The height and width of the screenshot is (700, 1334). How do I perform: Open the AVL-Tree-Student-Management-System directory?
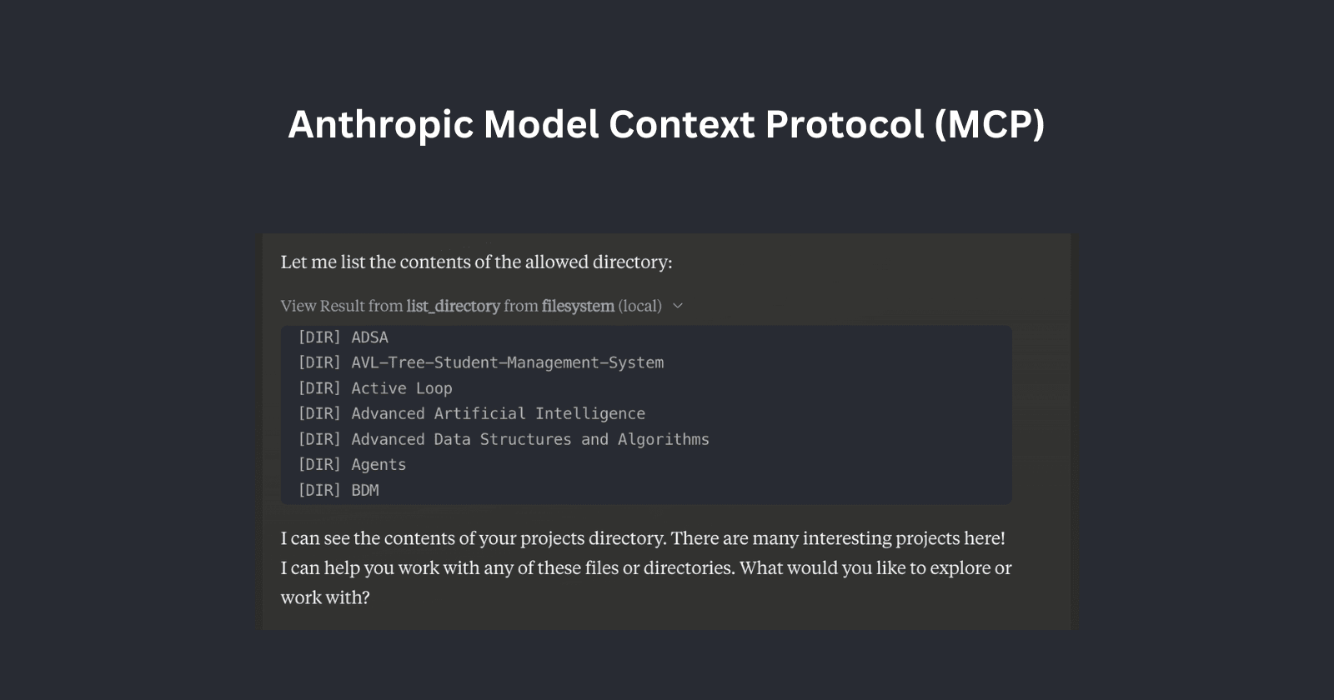[505, 362]
